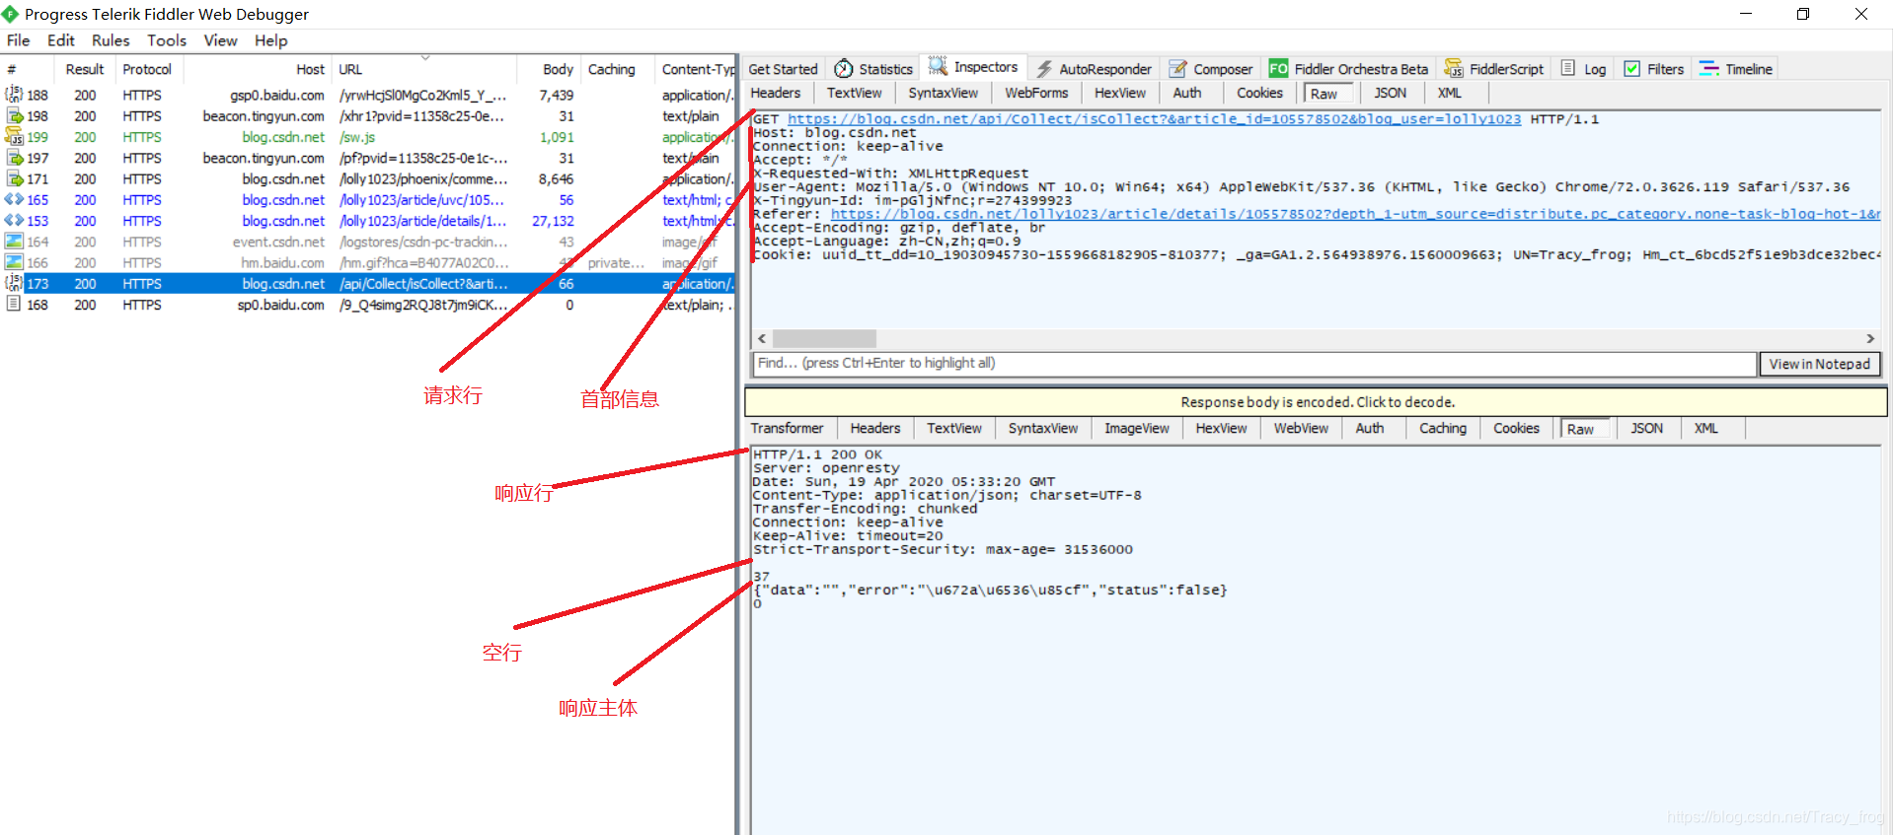
Task: Sort sessions by the Protocol column header
Action: pos(147,69)
